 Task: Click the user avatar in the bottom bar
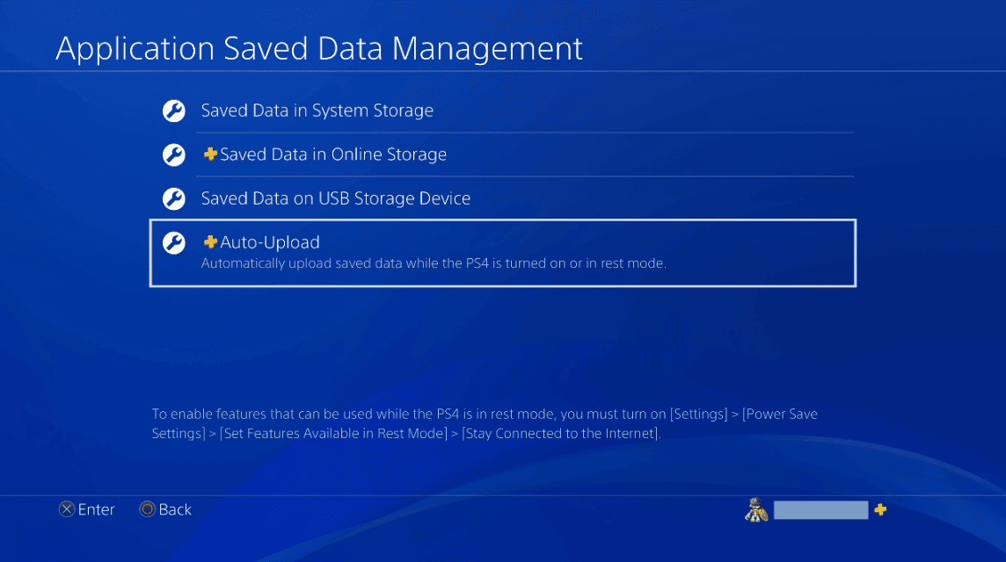[757, 509]
